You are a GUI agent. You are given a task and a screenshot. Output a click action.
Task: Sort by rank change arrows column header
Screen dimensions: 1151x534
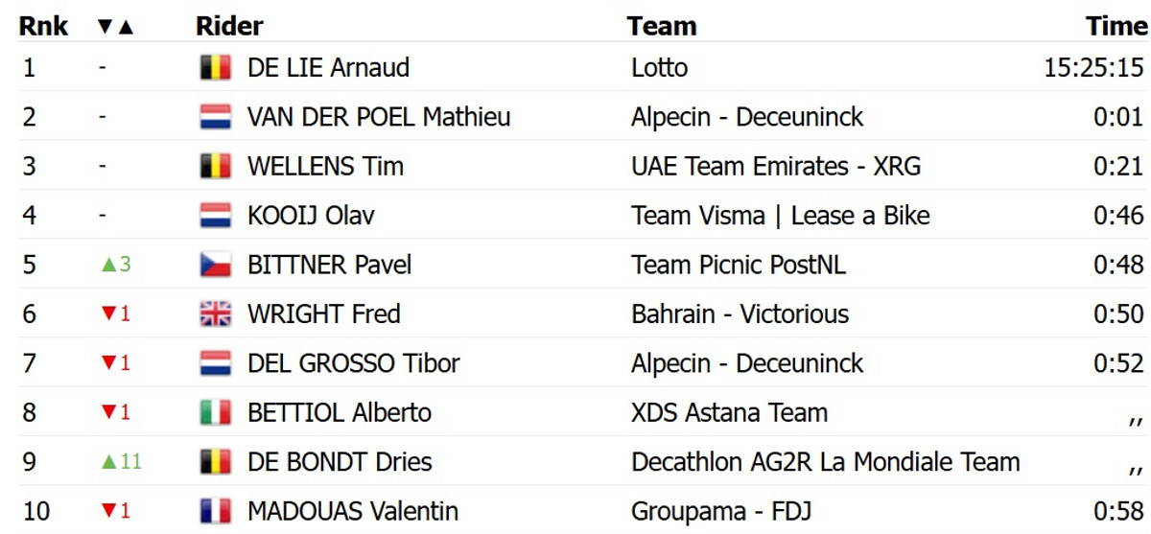point(116,26)
